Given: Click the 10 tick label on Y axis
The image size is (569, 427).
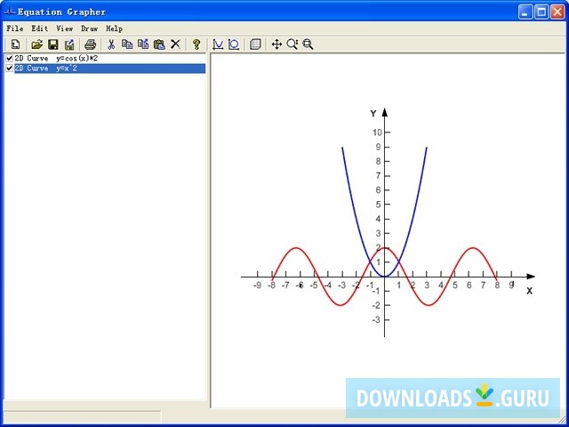Looking at the screenshot, I should pos(377,133).
